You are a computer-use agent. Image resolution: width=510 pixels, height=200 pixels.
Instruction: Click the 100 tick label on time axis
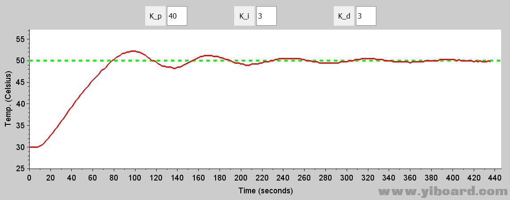(135, 178)
